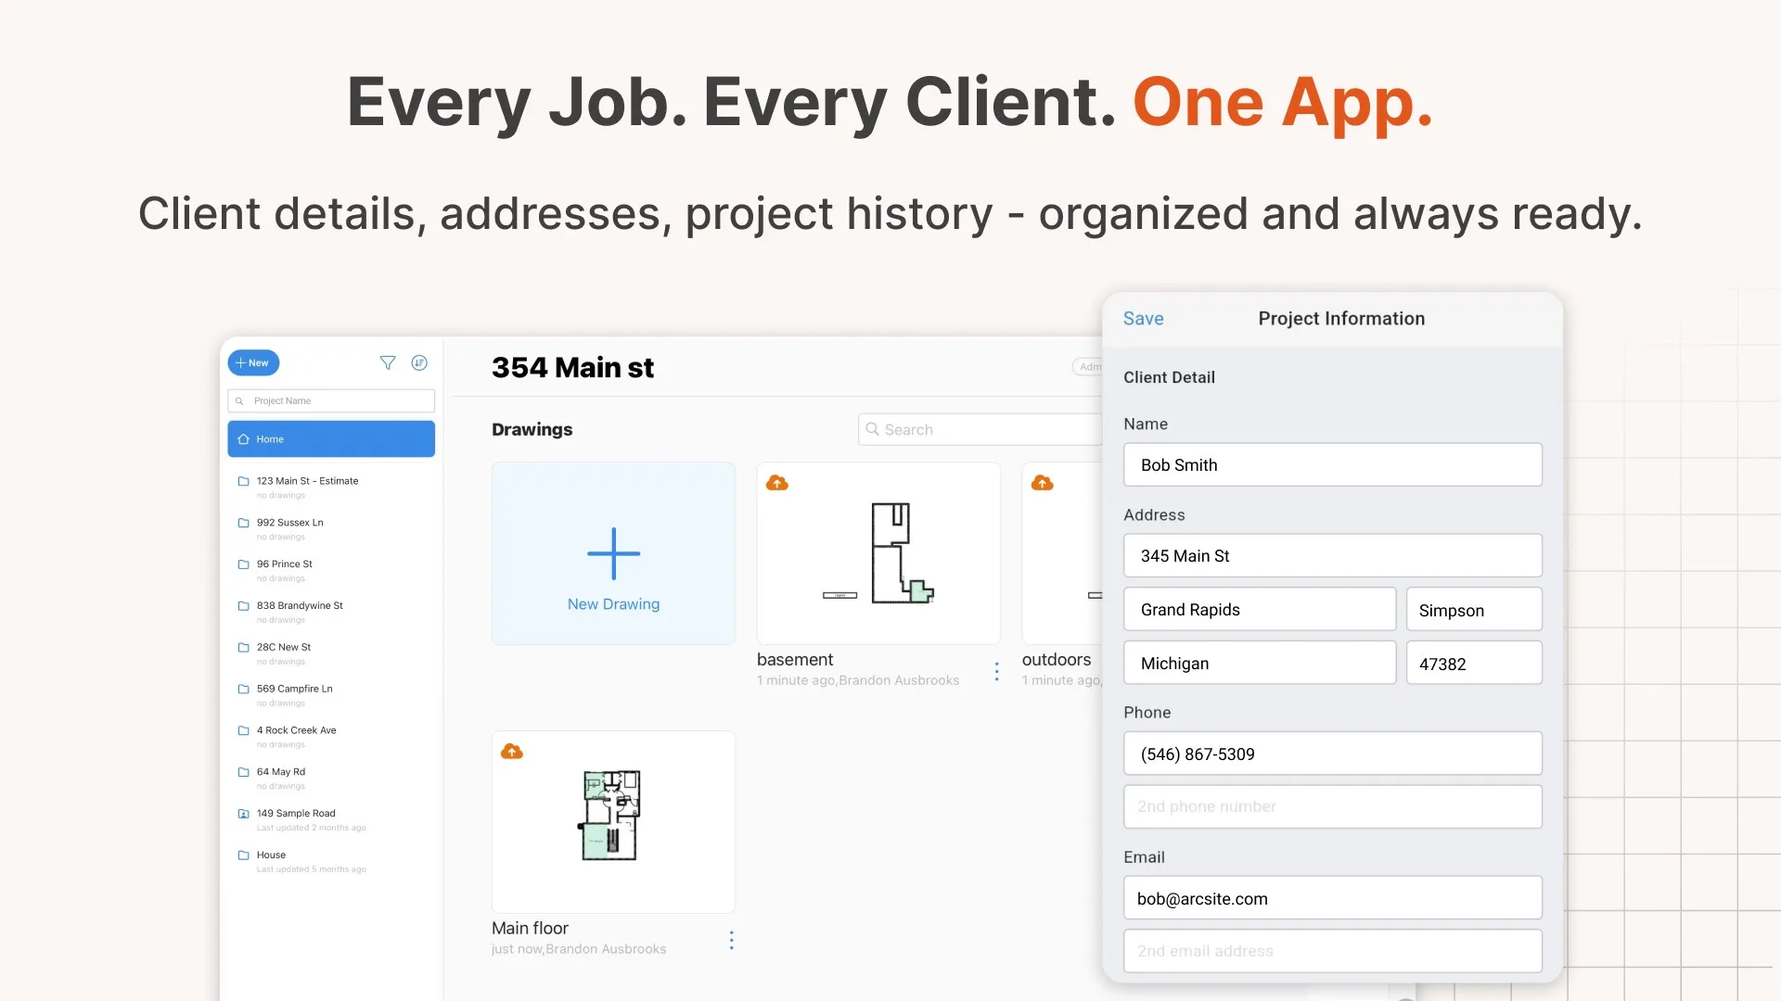Click folder icon beside 569 Campfire Ln
This screenshot has width=1781, height=1001.
click(x=244, y=689)
